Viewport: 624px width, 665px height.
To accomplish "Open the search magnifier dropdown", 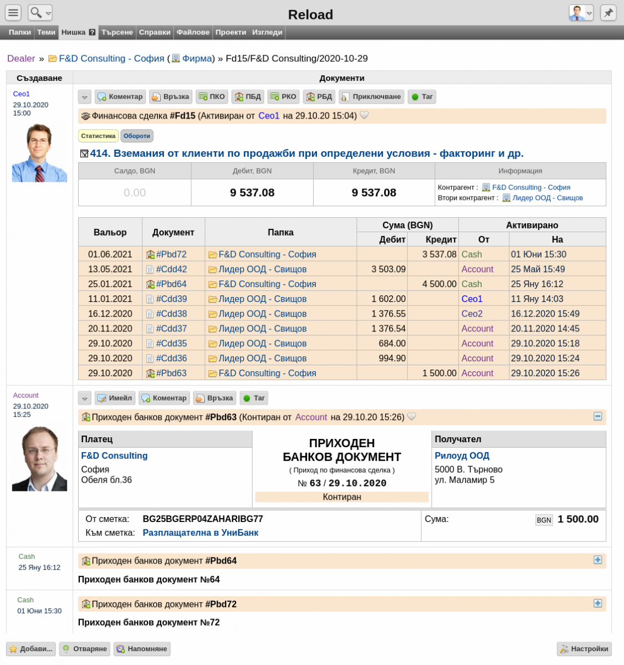I will [x=40, y=12].
